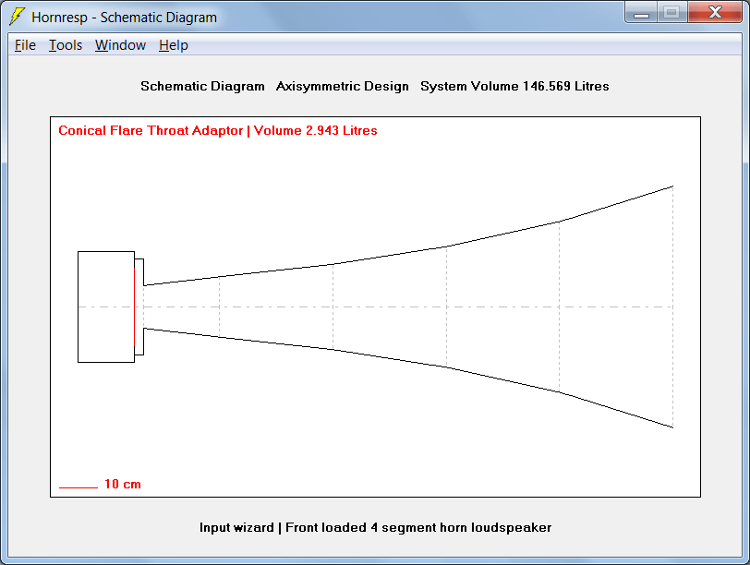
Task: Click the Schematic Diagram heading text
Action: (x=202, y=86)
